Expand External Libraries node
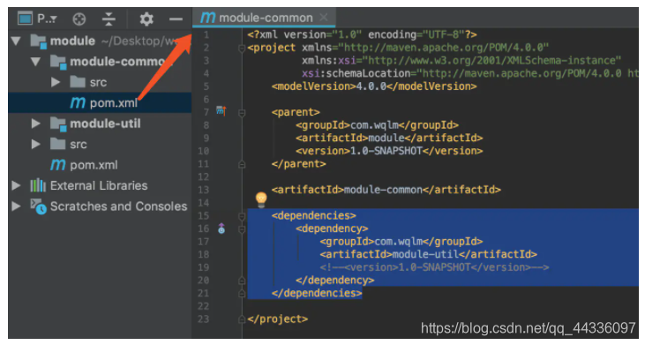This screenshot has width=645, height=345. 16,185
